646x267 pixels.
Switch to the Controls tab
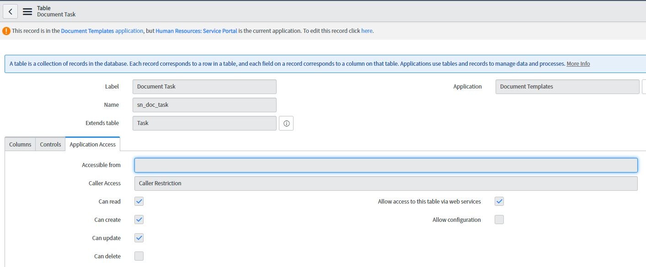pos(50,144)
